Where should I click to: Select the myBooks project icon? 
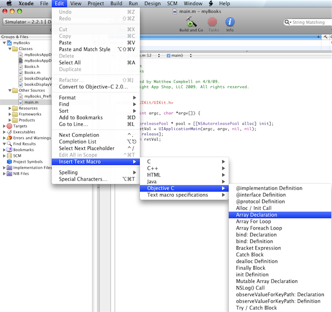[x=10, y=43]
